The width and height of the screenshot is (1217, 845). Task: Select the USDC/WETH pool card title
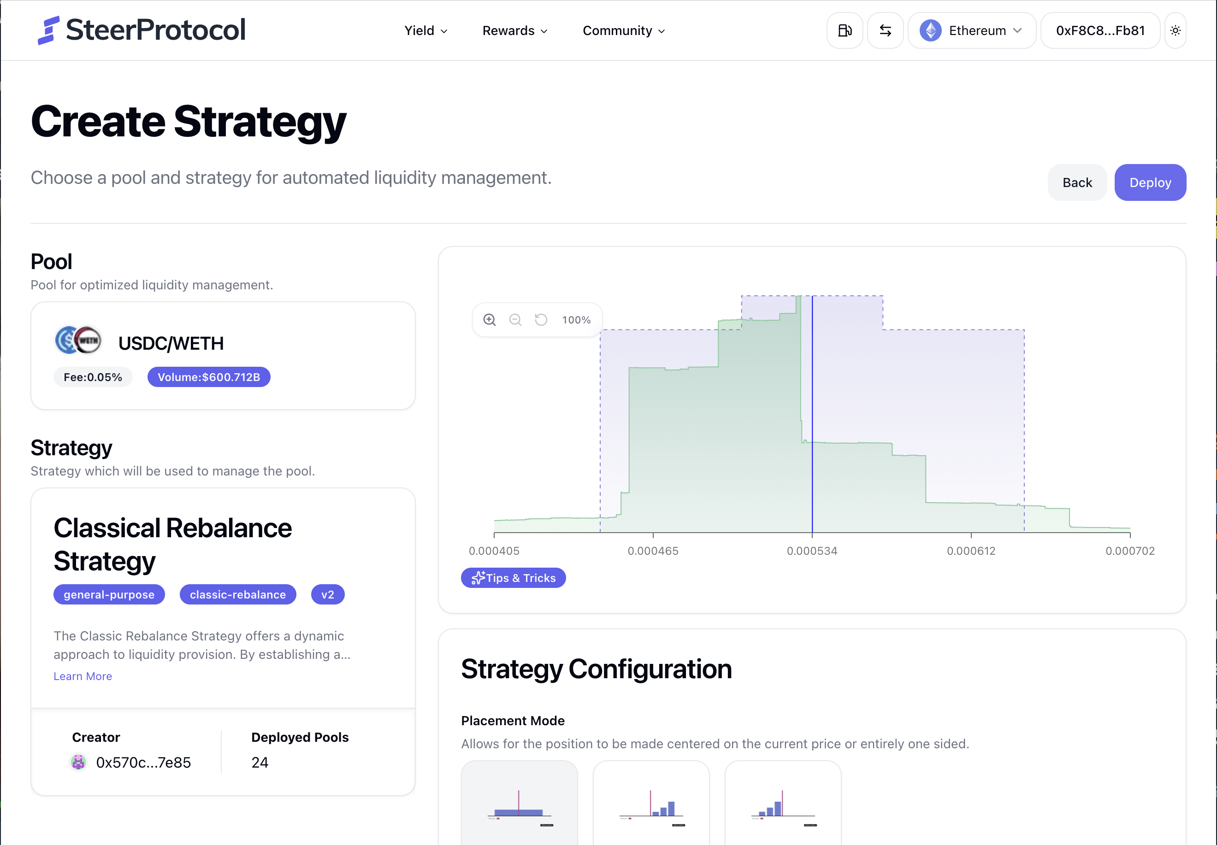pos(171,344)
